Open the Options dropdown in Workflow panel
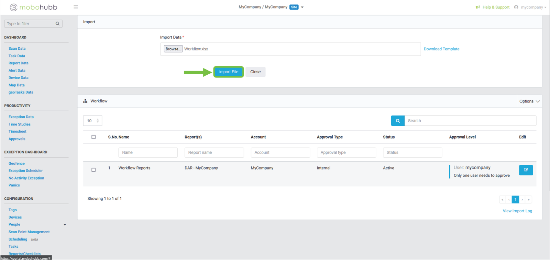This screenshot has width=550, height=260. click(529, 101)
